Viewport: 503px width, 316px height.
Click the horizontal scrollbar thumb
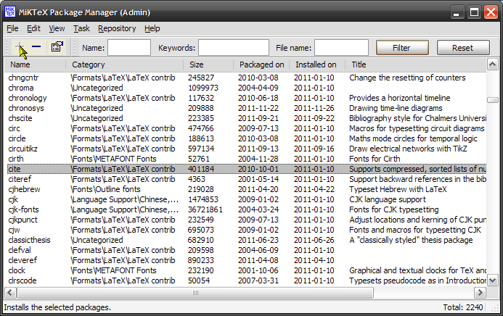195,293
